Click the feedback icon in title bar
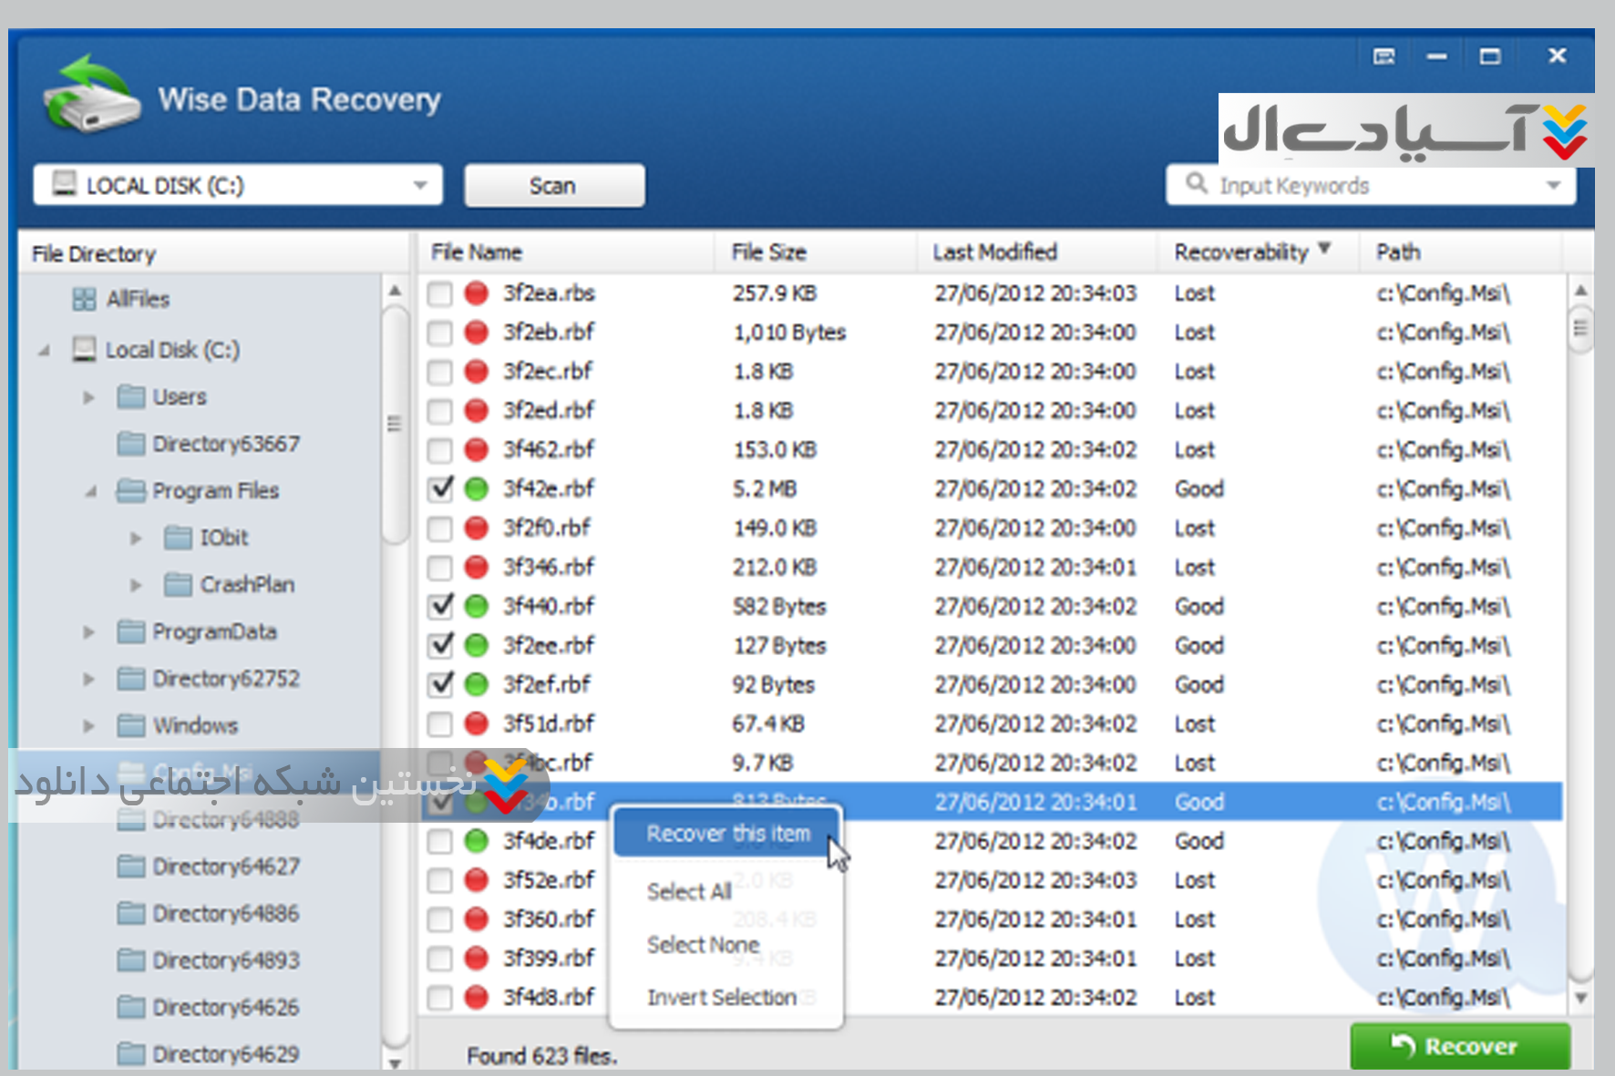This screenshot has height=1076, width=1615. click(x=1384, y=56)
